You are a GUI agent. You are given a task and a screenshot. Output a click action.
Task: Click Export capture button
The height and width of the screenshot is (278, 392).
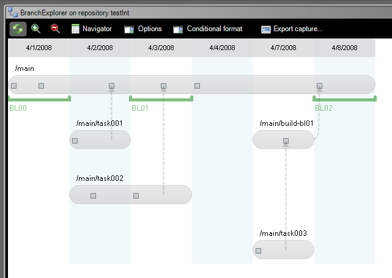click(292, 29)
